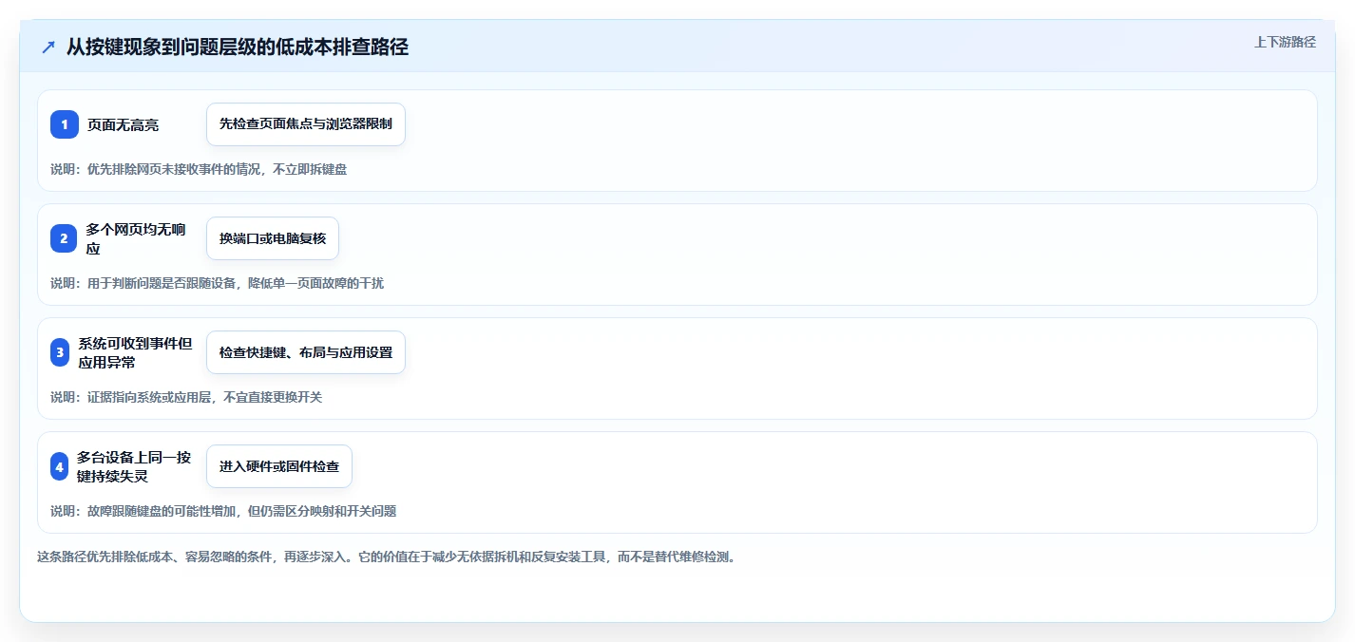The image size is (1355, 642).
Task: Click the 系统可收到事件但应用异常 step label
Action: point(135,352)
